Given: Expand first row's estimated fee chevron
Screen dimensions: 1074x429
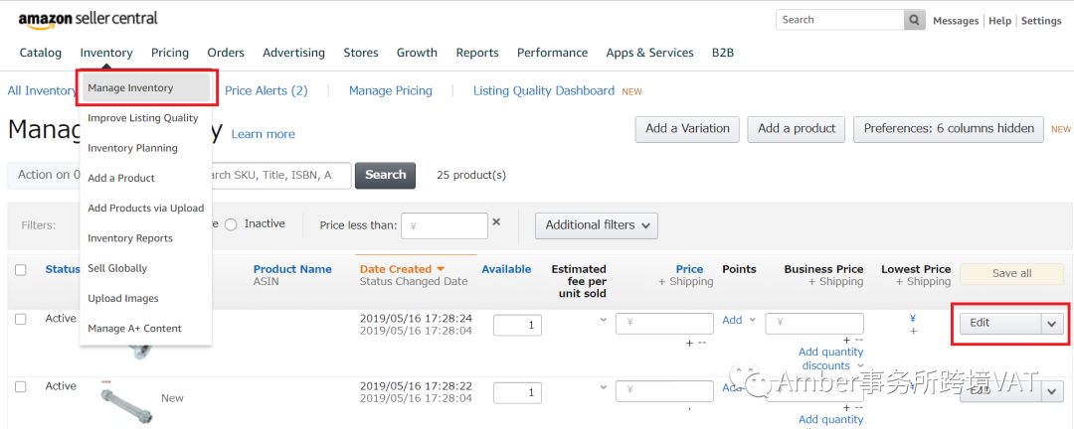Looking at the screenshot, I should point(603,320).
